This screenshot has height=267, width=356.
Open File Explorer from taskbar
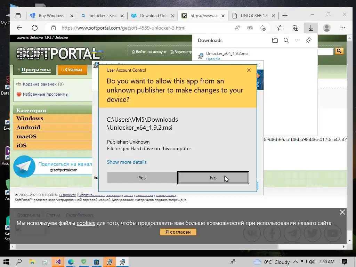coord(32,262)
